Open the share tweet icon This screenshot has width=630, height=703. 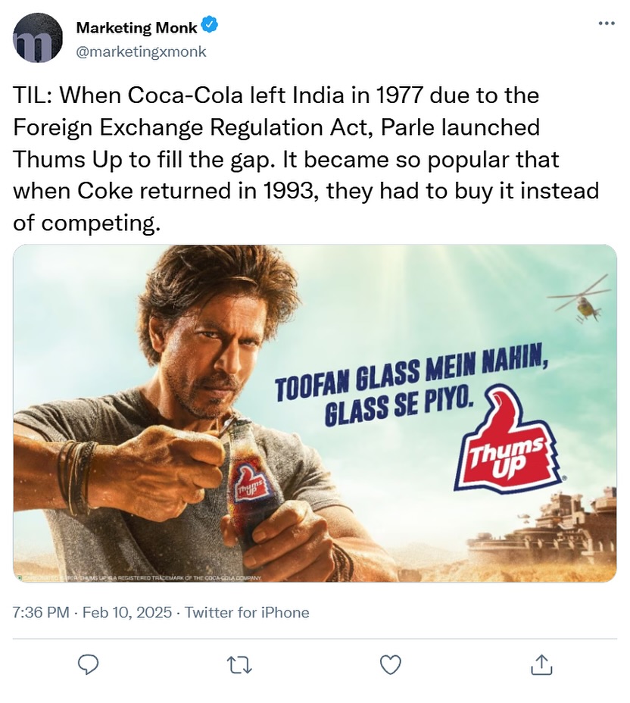540,664
